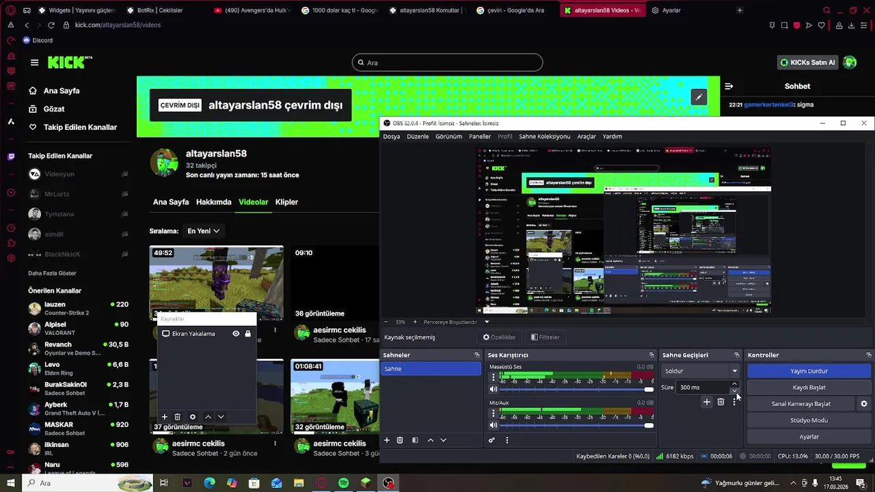Add a source in Kaynaklar panel
Screen dimensions: 875x492
coord(164,417)
